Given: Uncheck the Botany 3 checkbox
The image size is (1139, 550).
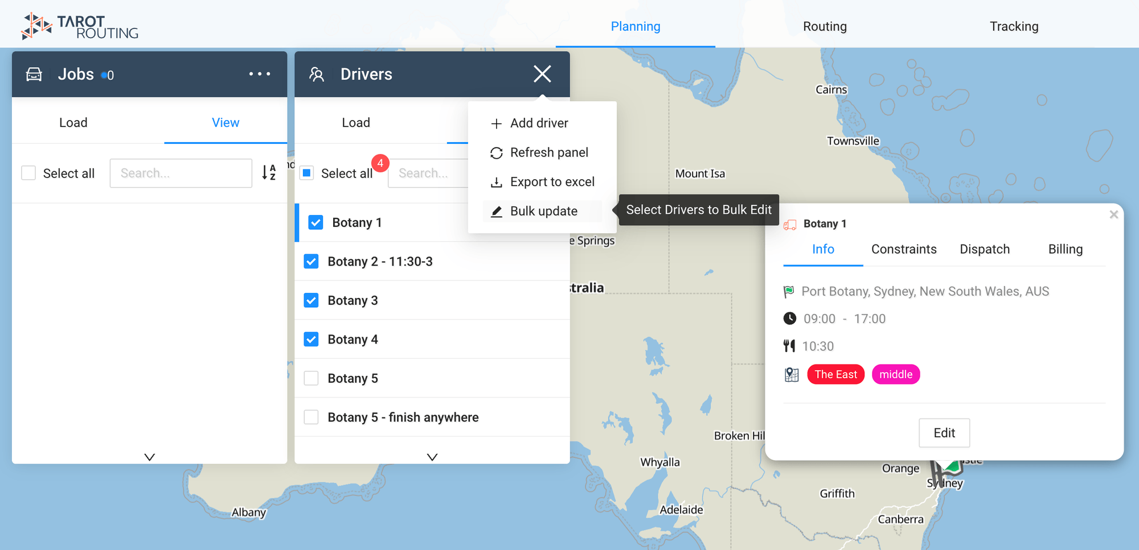Looking at the screenshot, I should [311, 300].
